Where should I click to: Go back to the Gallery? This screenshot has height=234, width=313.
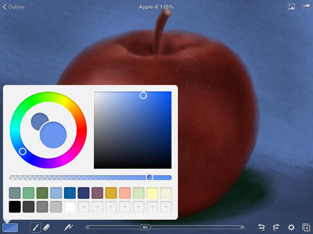click(x=14, y=6)
